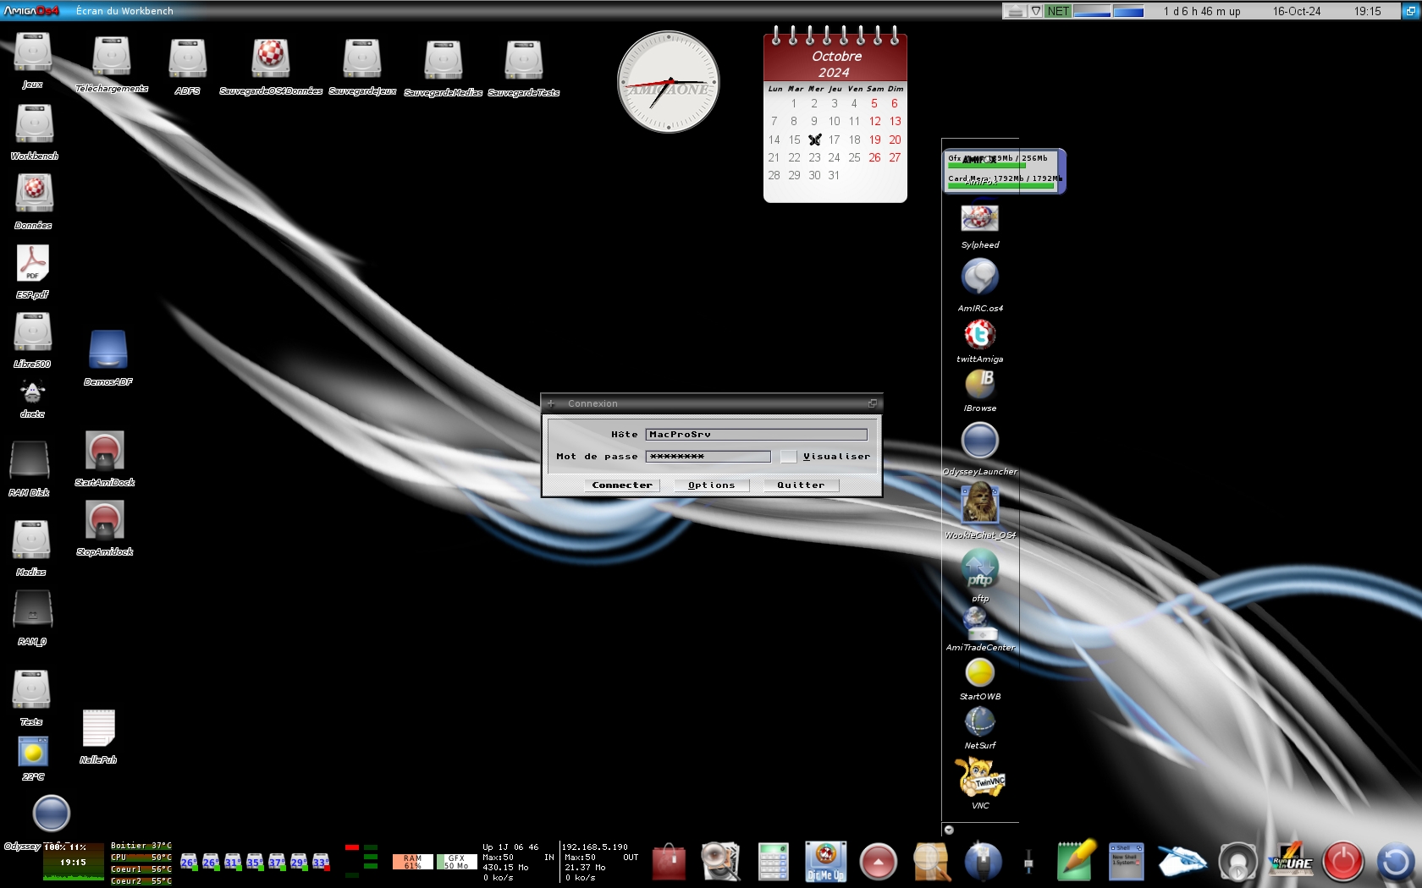Click the Connecter button
Viewport: 1422px width, 888px height.
[x=622, y=485]
